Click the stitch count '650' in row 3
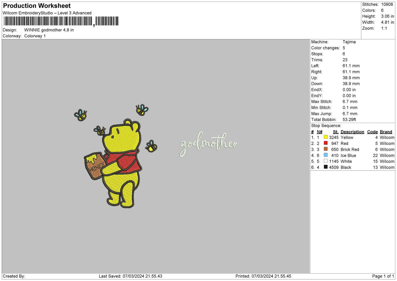This screenshot has width=397, height=281. click(335, 149)
